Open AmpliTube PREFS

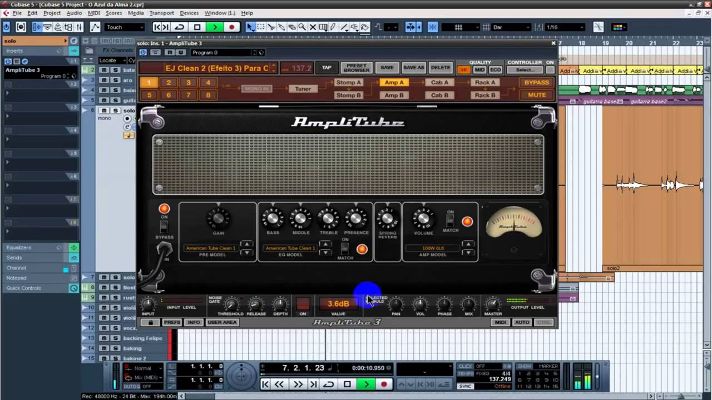tap(172, 322)
